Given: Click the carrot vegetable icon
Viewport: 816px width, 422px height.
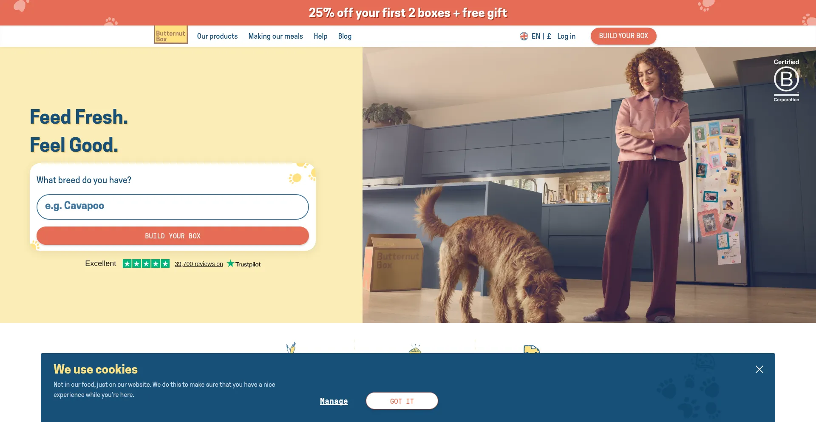Looking at the screenshot, I should tap(291, 348).
